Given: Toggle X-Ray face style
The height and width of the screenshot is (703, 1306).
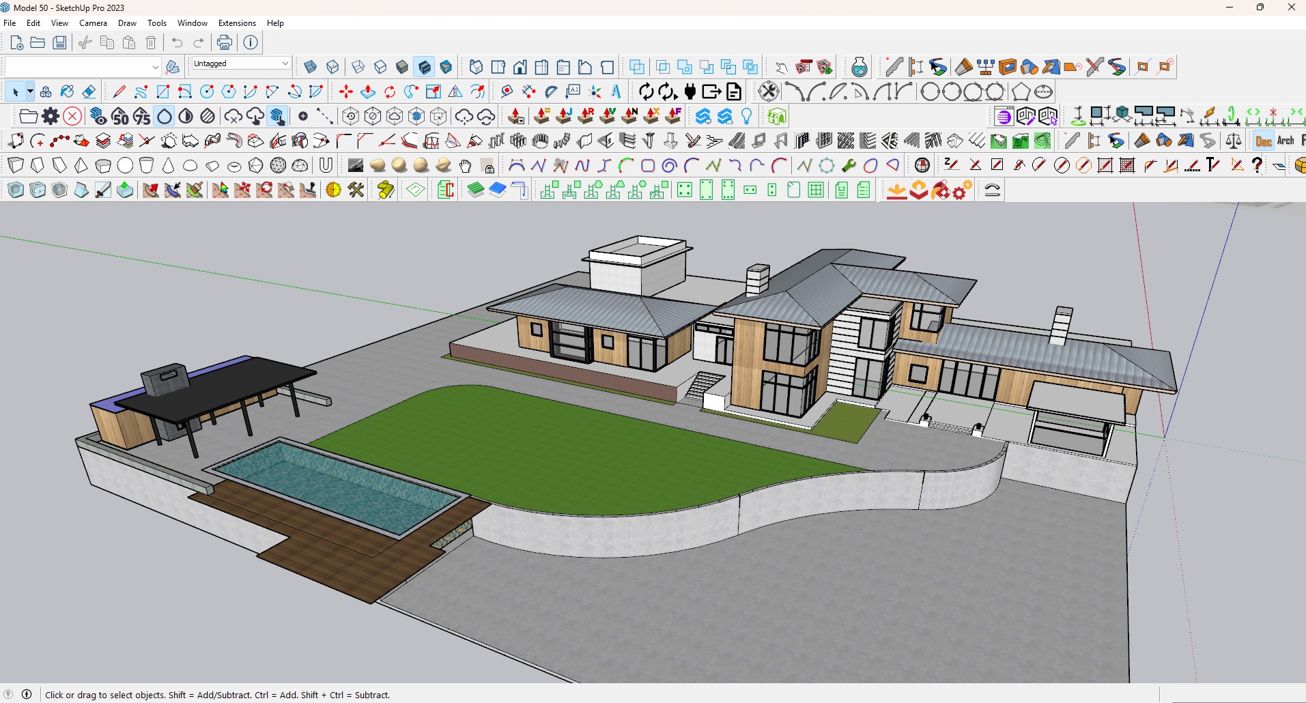Looking at the screenshot, I should (x=310, y=67).
